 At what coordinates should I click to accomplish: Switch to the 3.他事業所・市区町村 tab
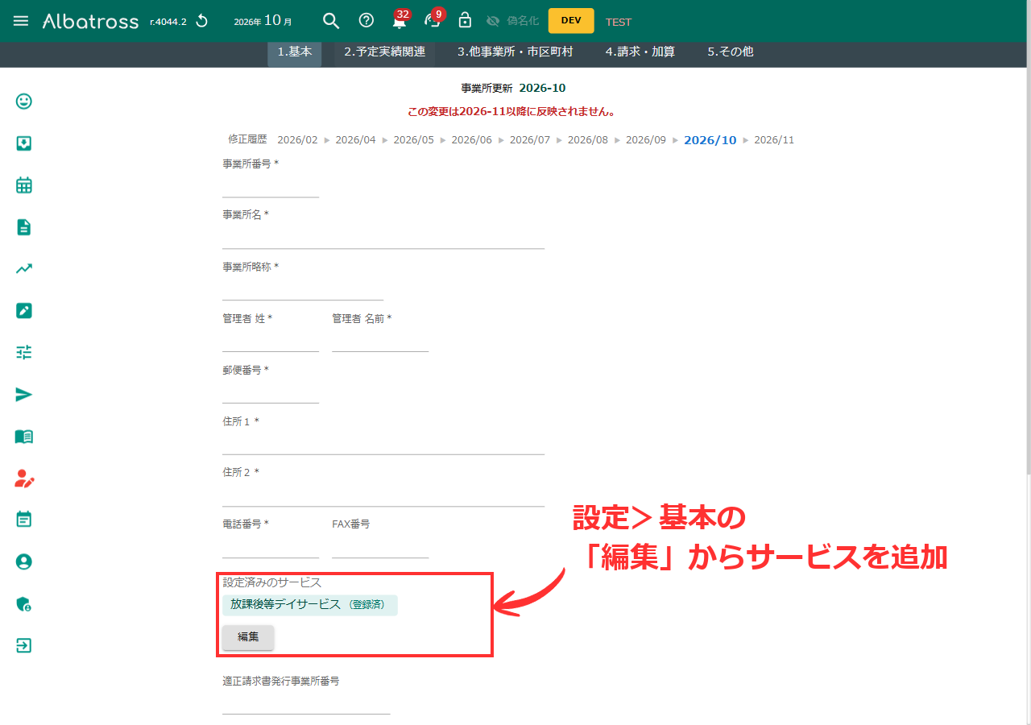click(515, 52)
